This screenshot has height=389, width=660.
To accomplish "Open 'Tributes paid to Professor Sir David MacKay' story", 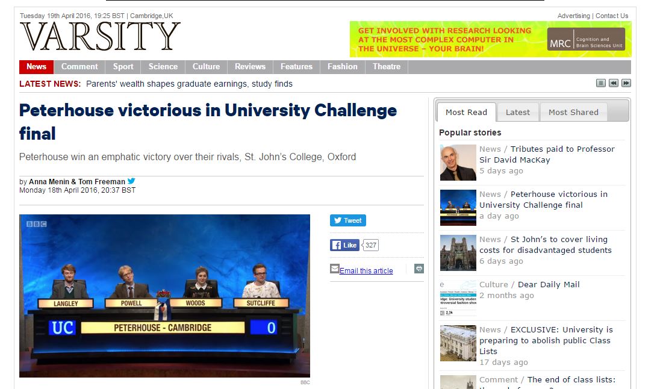I will 547,155.
